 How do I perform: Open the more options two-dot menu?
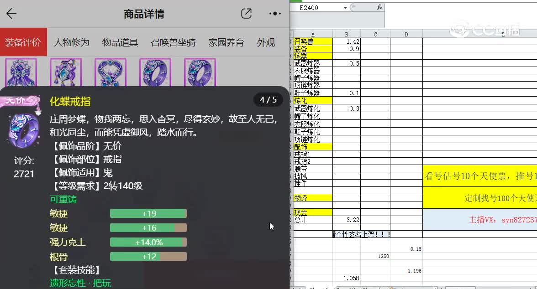click(274, 13)
